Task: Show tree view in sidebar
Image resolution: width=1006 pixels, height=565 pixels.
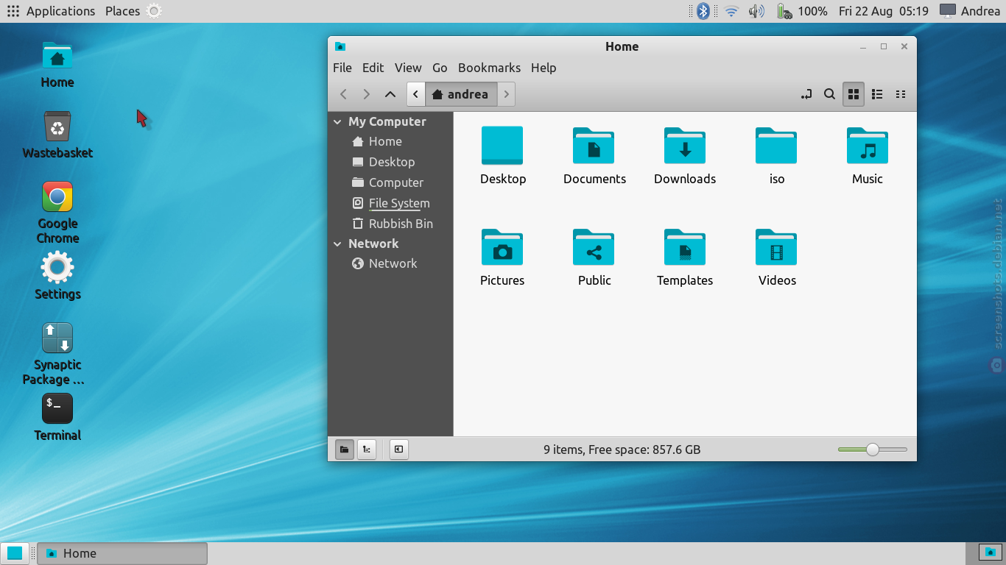Action: point(367,449)
